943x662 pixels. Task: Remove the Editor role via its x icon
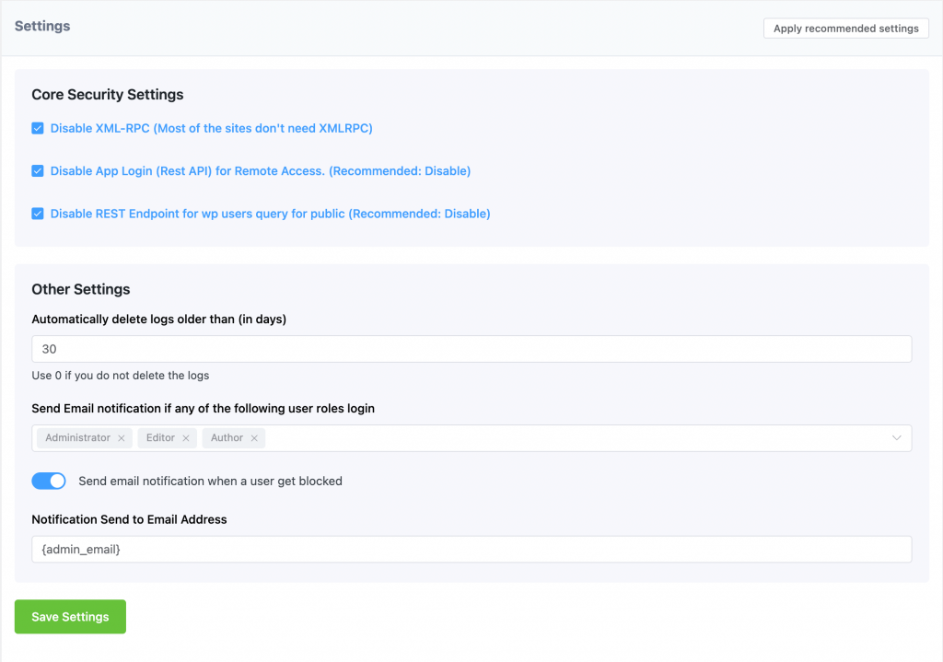pos(188,437)
